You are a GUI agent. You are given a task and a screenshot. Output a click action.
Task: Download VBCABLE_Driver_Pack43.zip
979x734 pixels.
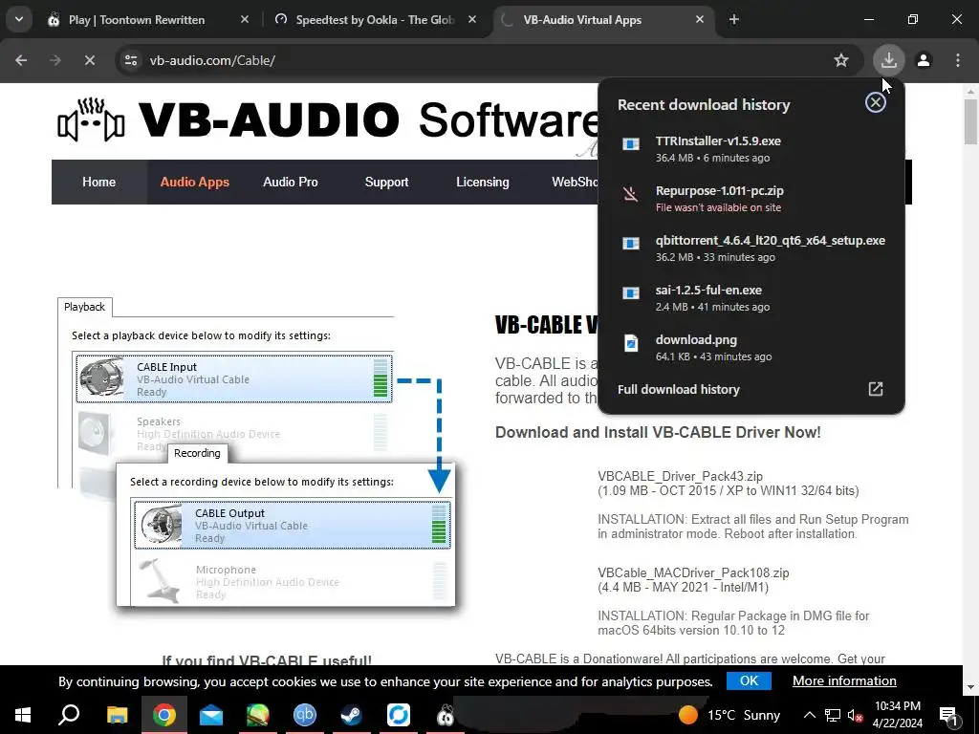click(680, 476)
